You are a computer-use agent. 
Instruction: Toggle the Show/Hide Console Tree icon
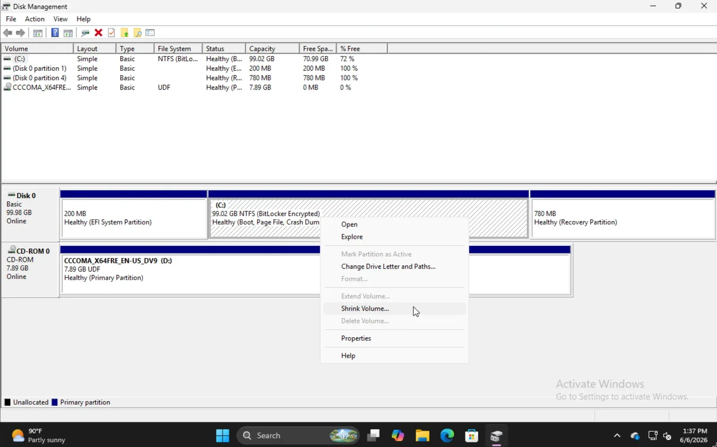tap(38, 33)
